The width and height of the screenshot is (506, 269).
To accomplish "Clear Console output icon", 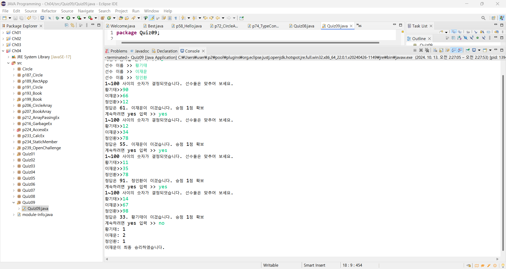I will (435, 50).
